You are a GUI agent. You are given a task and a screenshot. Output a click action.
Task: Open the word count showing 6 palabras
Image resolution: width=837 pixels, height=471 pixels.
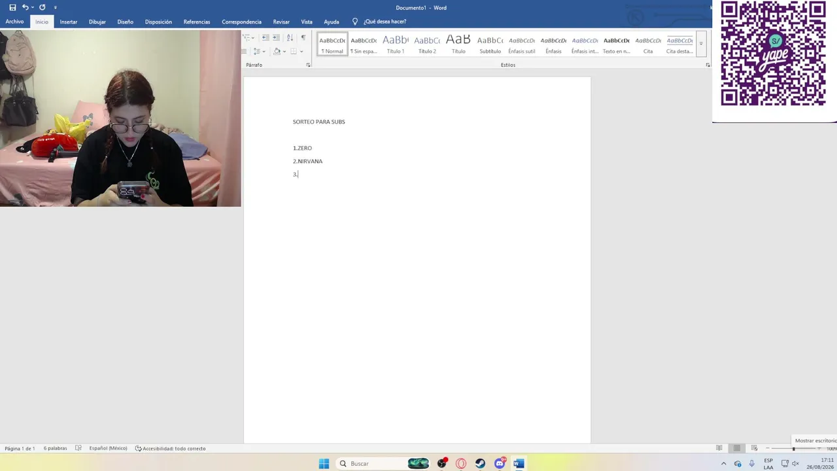point(55,448)
